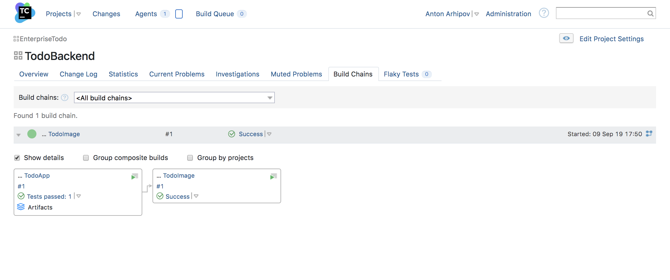Click the eye icon near Edit Project Settings
The height and width of the screenshot is (280, 670).
566,38
